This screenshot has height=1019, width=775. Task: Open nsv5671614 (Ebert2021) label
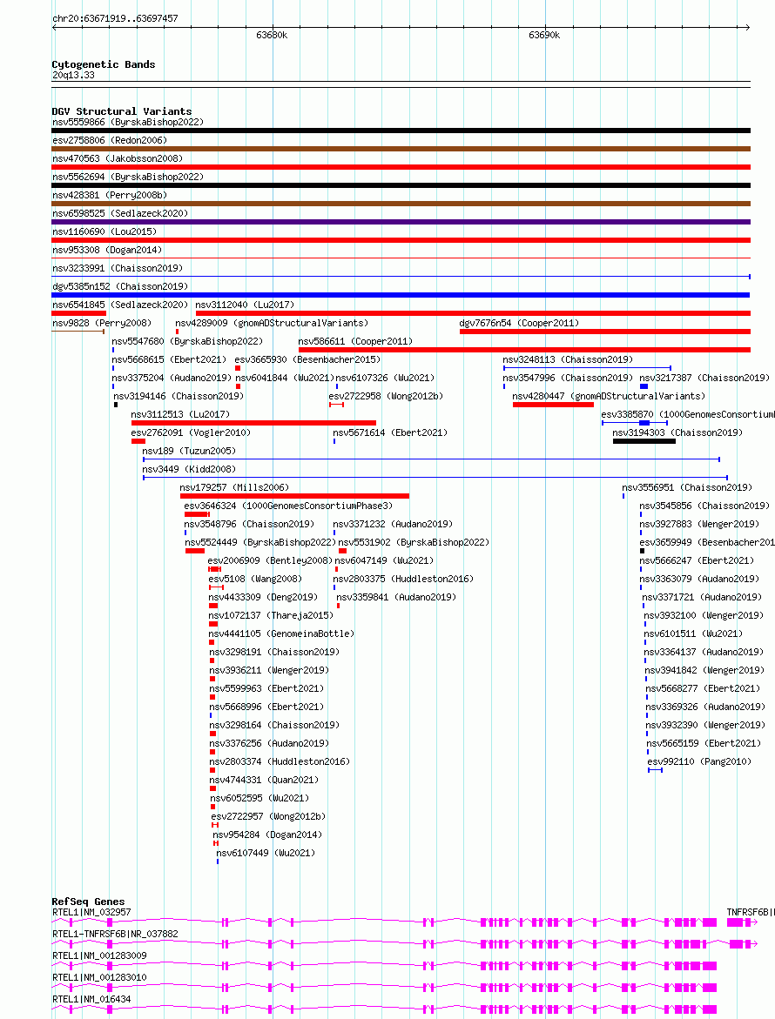pyautogui.click(x=391, y=432)
